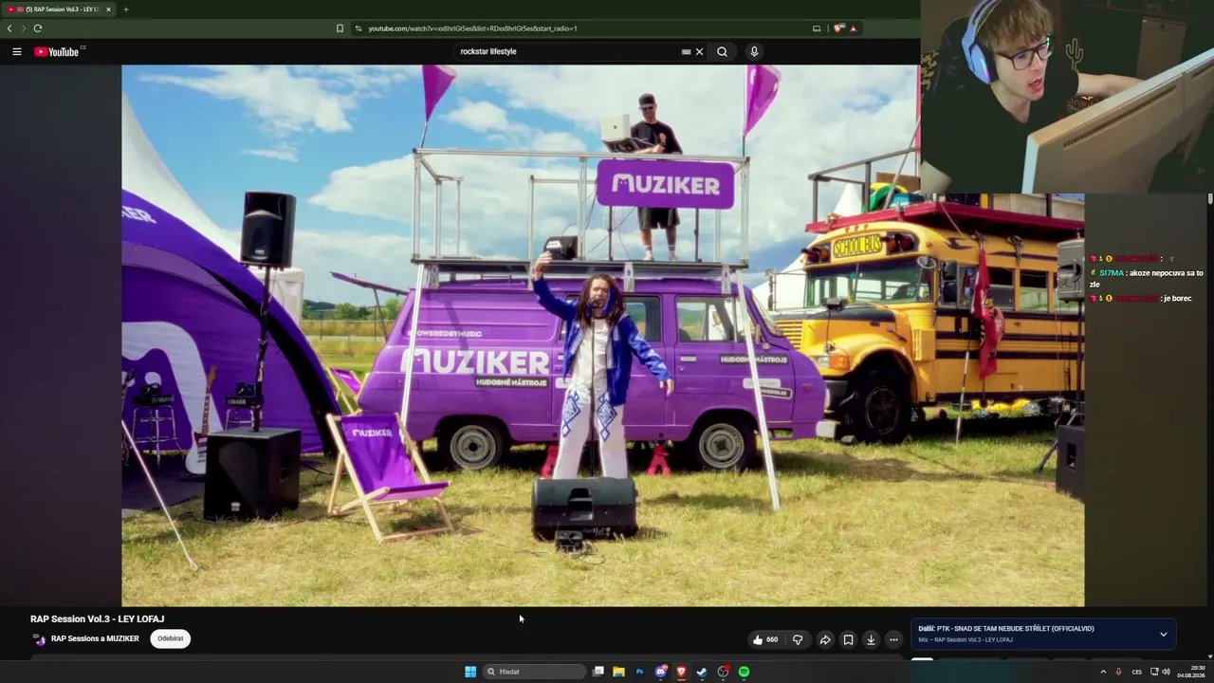Switch the CES keyboard language

1137,672
